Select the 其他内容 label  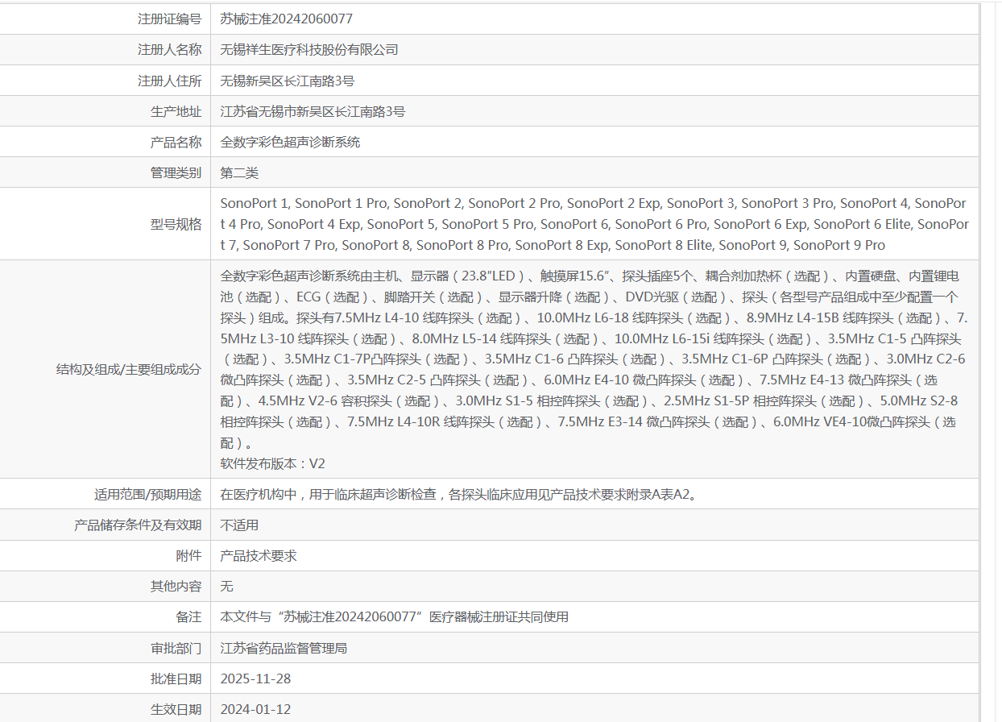pos(176,587)
